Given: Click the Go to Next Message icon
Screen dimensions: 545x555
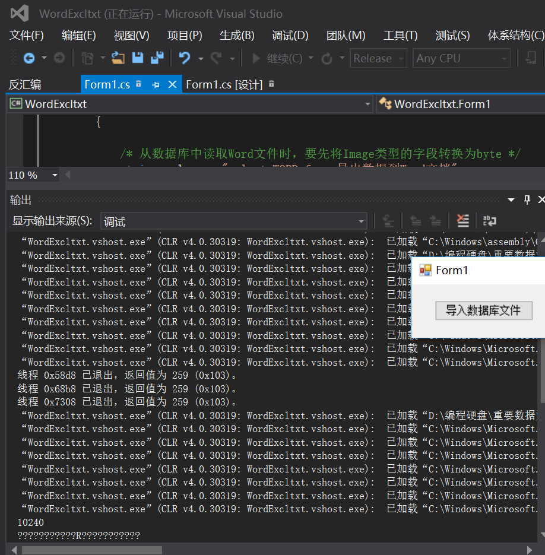Looking at the screenshot, I should 435,221.
